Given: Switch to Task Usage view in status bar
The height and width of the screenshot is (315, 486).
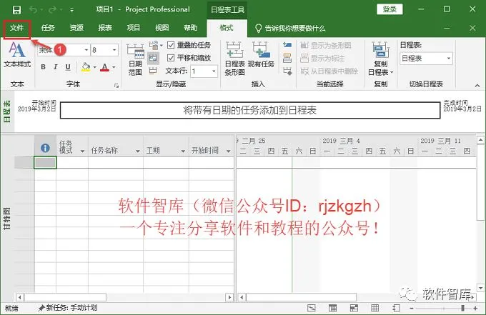Looking at the screenshot, I should click(332, 308).
